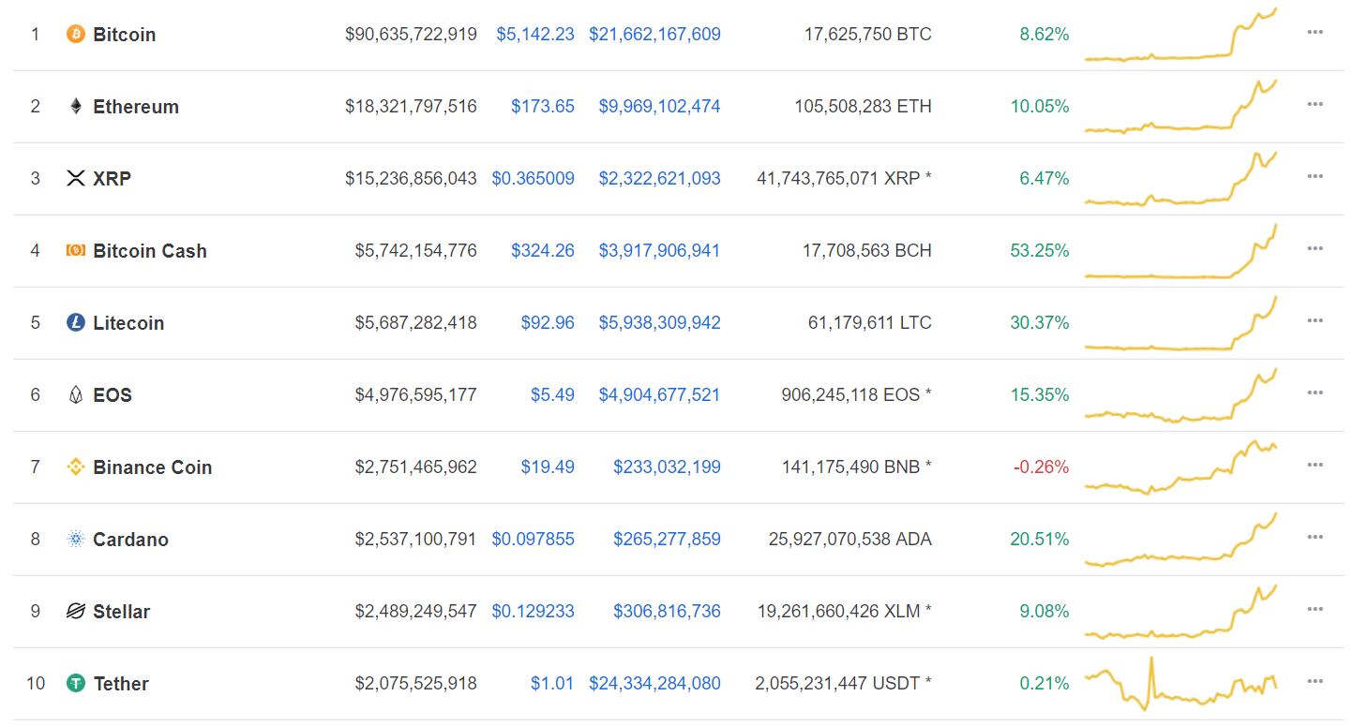Image resolution: width=1353 pixels, height=726 pixels.
Task: Open the more options menu for Bitcoin
Action: coord(1315,32)
